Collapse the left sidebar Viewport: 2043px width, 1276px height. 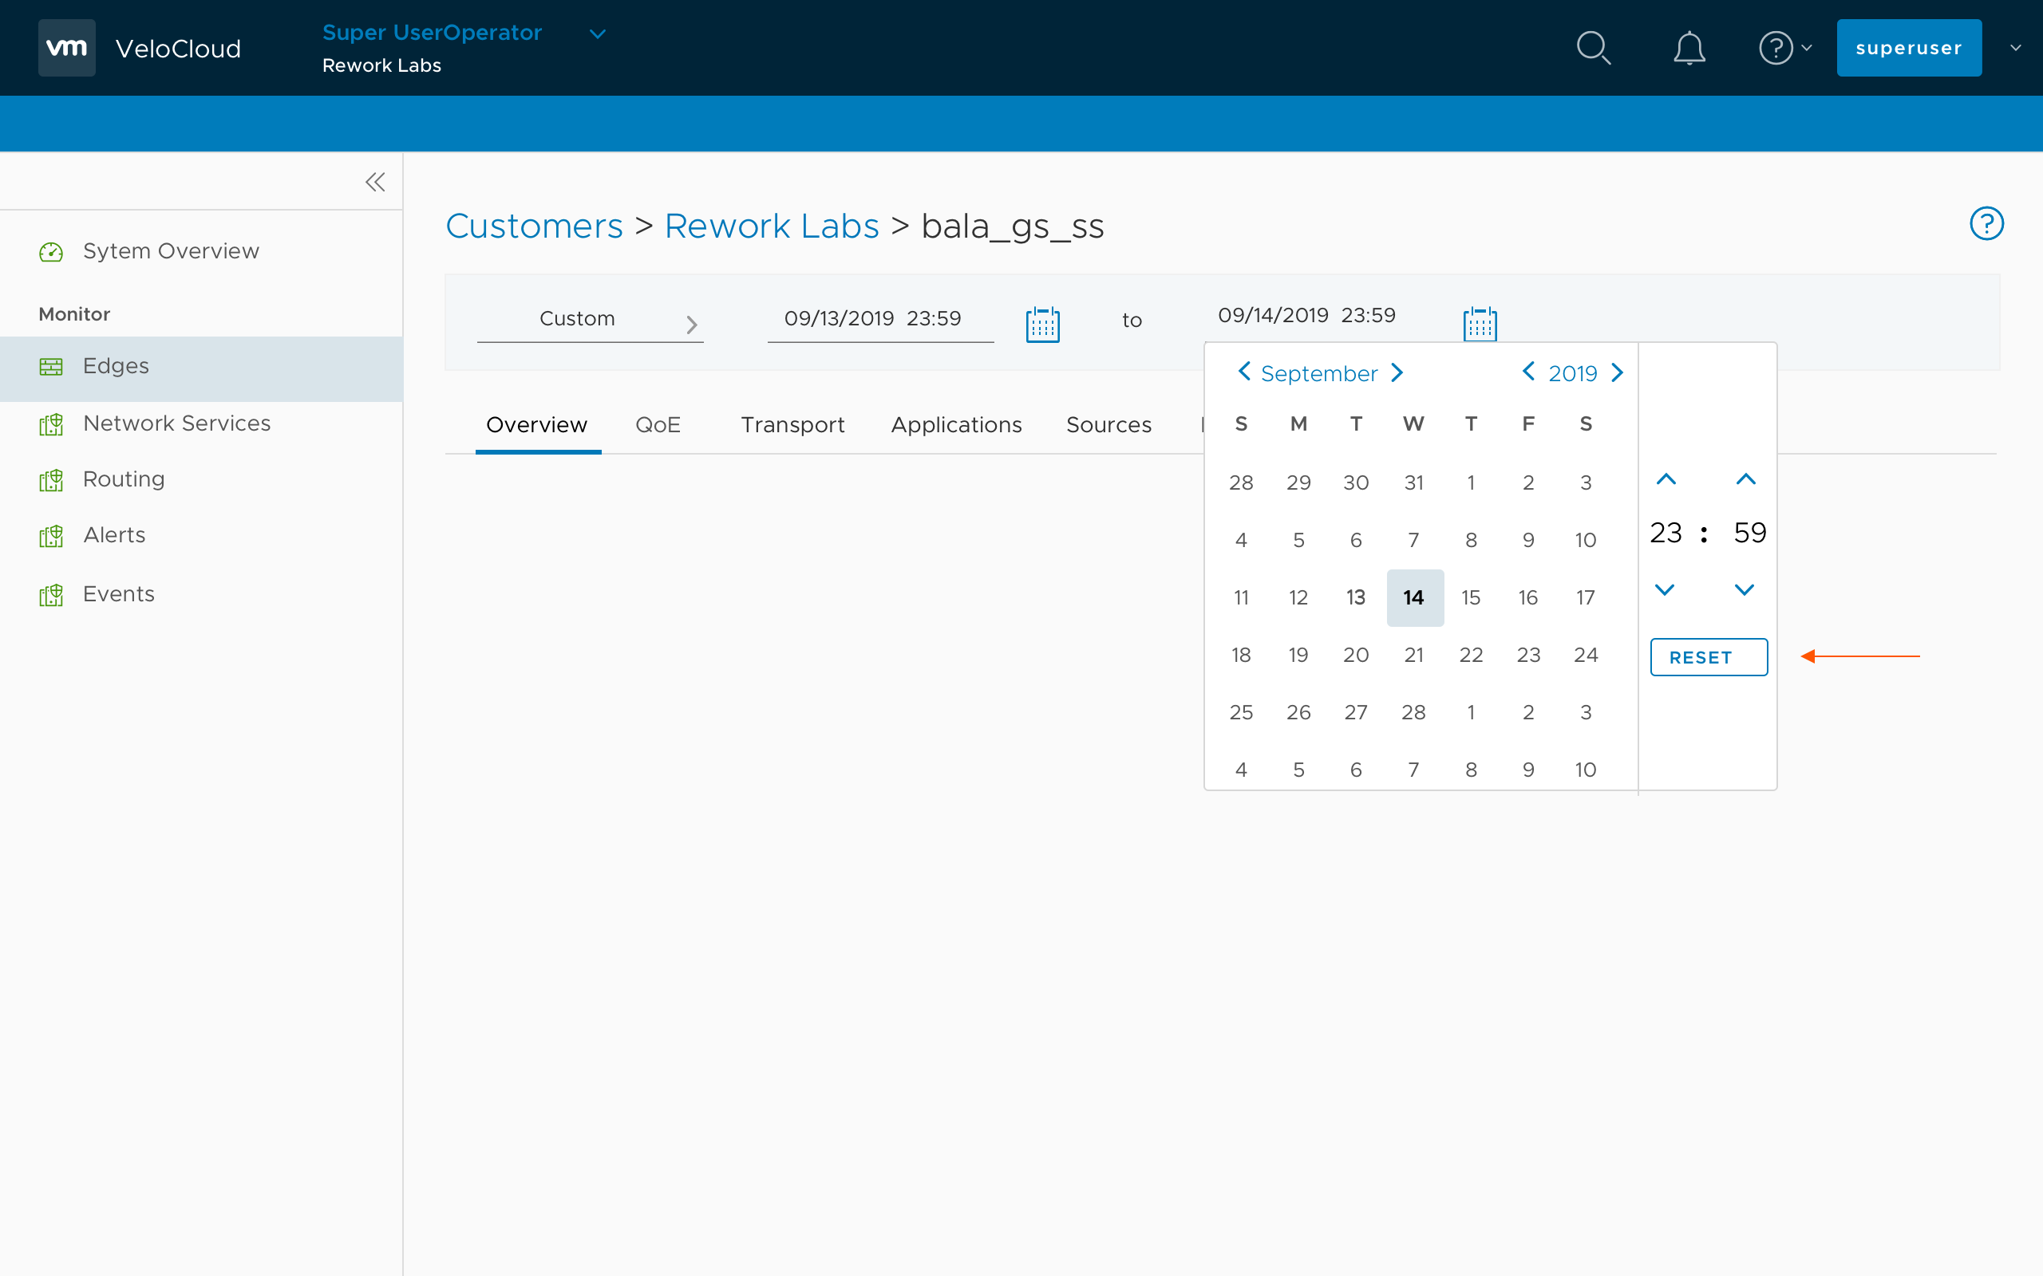375,180
